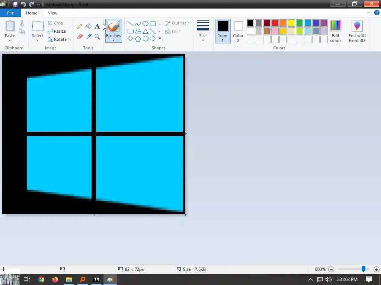Viewport: 381px width, 285px height.
Task: Click the zoom in plus button
Action: 377,269
